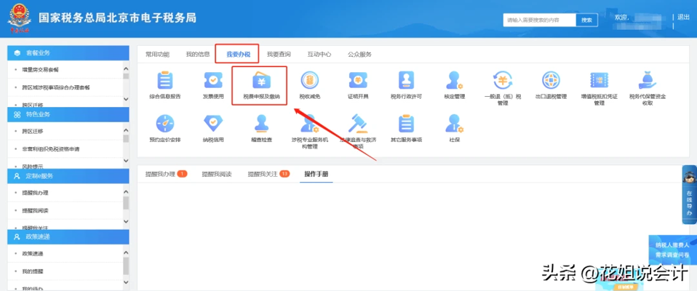Viewport: 697px width, 291px height.
Task: Click the 定制e服务 panel header
Action: pyautogui.click(x=68, y=176)
